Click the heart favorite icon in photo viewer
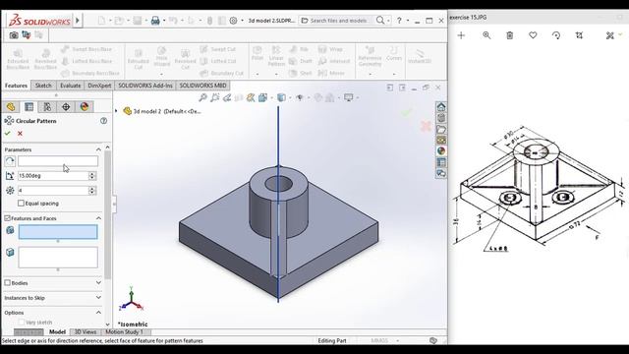629x354 pixels. [x=533, y=35]
